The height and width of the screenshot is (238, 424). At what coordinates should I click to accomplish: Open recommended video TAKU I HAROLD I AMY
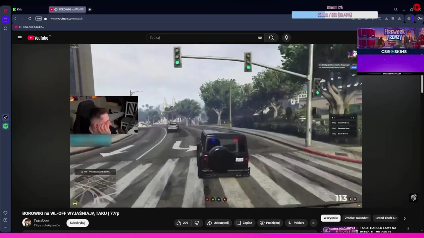(378, 229)
